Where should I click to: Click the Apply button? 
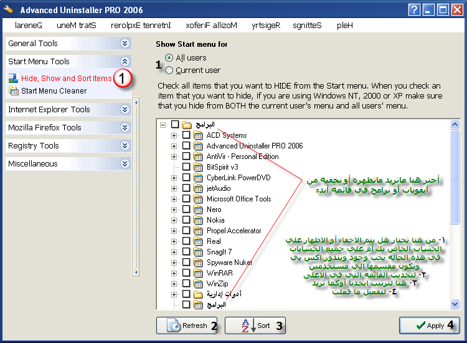pyautogui.click(x=430, y=326)
